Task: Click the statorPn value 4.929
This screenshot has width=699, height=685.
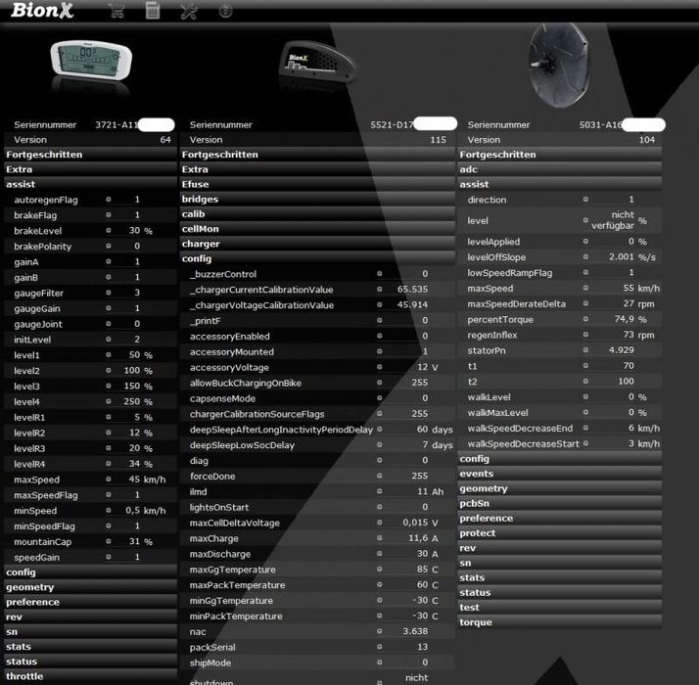Action: click(622, 350)
